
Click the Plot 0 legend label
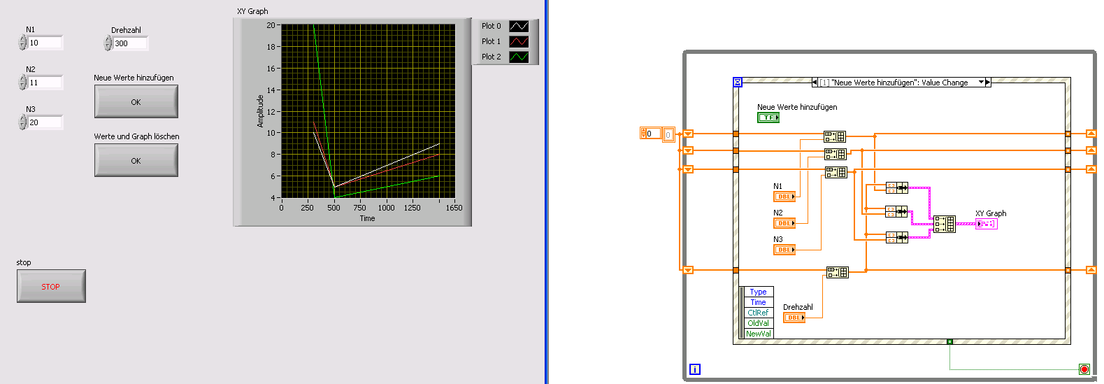click(x=492, y=27)
